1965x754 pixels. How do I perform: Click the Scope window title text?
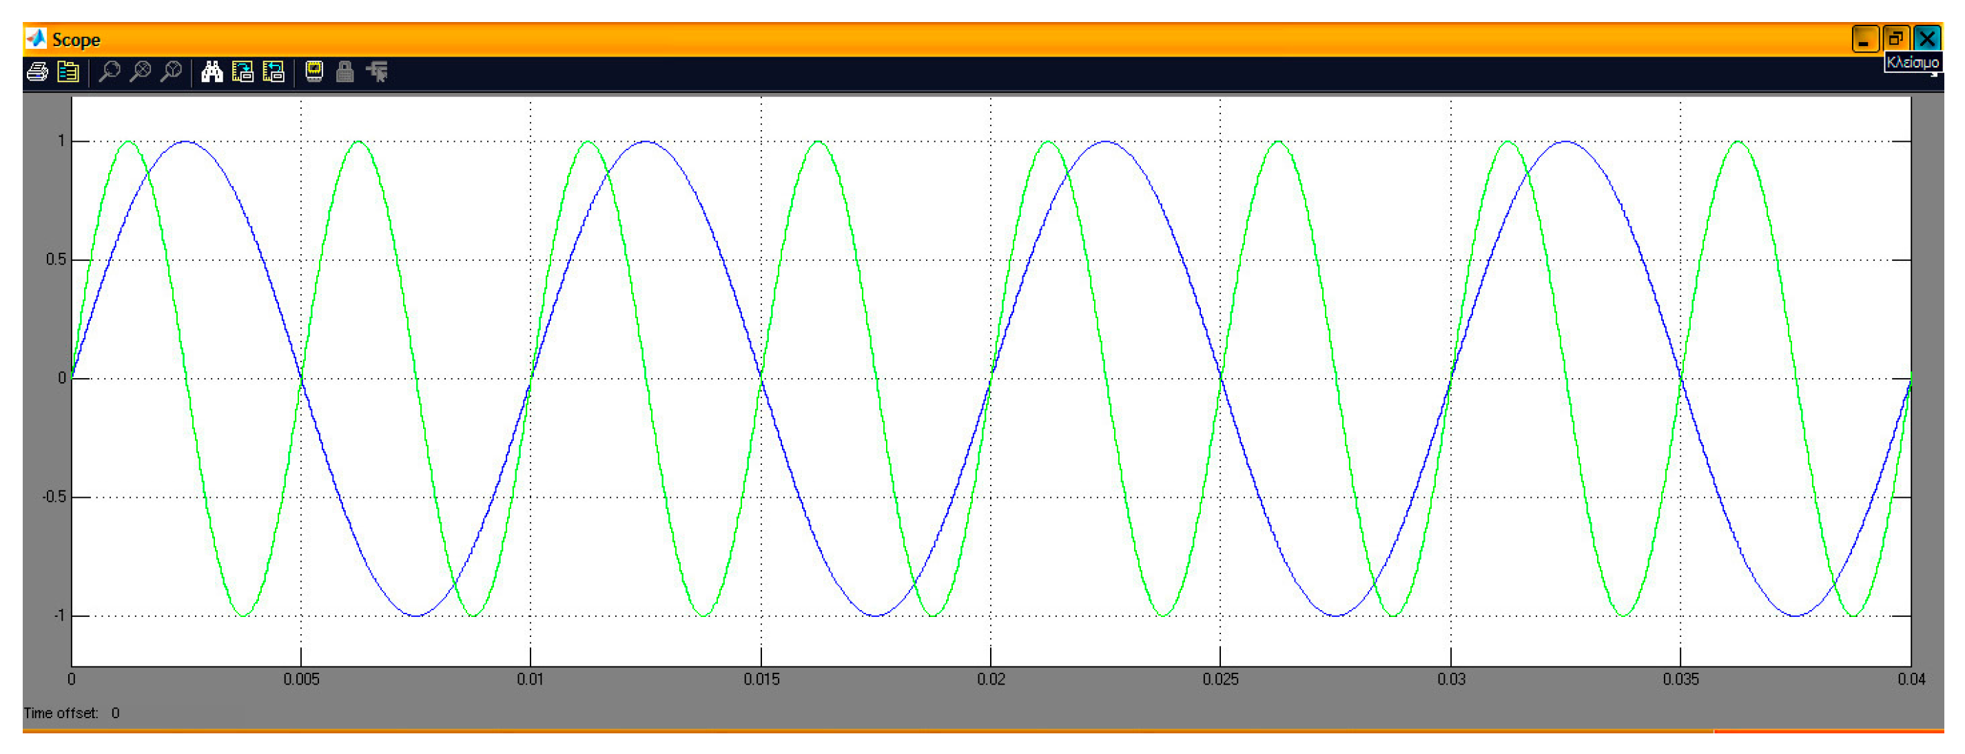(76, 41)
